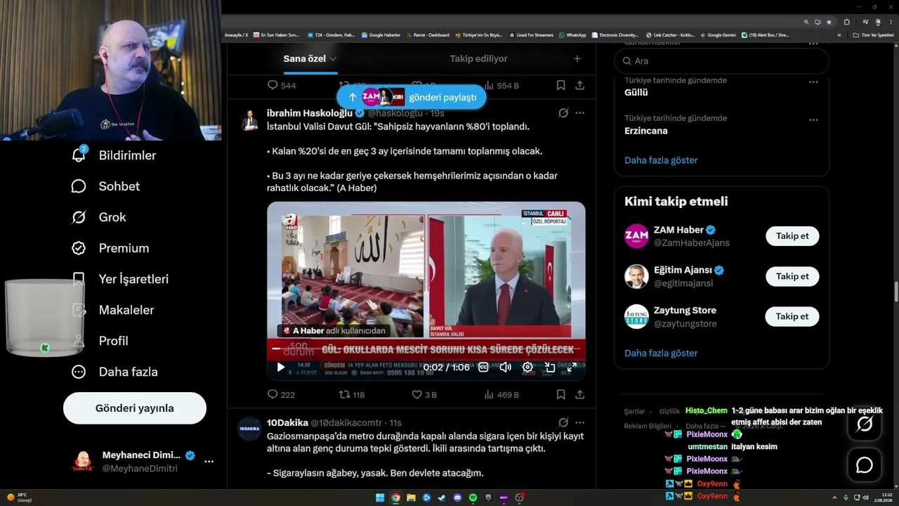Show hidden system tray icons
Image resolution: width=899 pixels, height=506 pixels.
pos(834,498)
